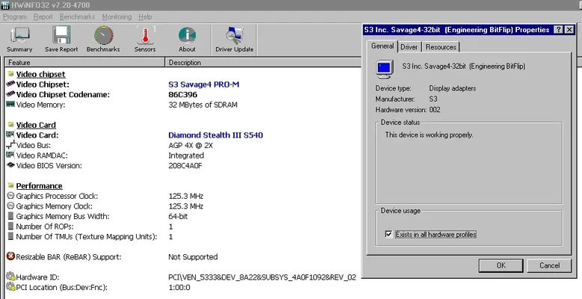Toggle 'Exists in all hardware profiles' checkbox
Screen dimensions: 582x299
(388, 235)
